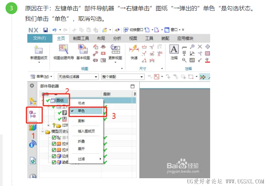
Task: Click the gear settings icon on resource bar
Action: click(x=32, y=86)
